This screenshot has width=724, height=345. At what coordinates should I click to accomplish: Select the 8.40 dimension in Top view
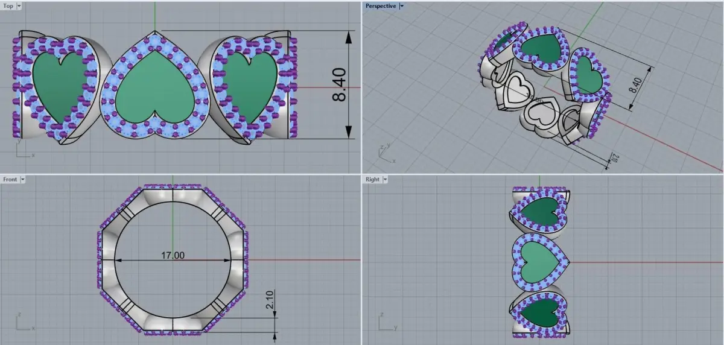tap(340, 84)
